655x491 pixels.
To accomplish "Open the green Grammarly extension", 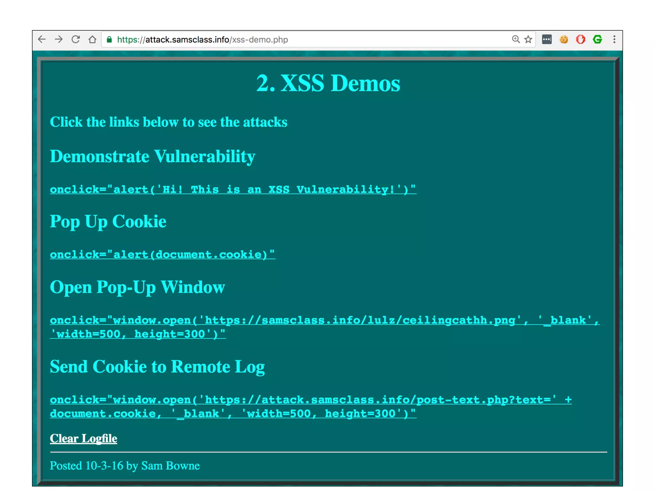I will (597, 39).
